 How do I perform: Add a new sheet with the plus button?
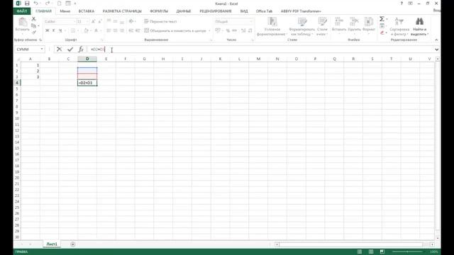(72, 244)
